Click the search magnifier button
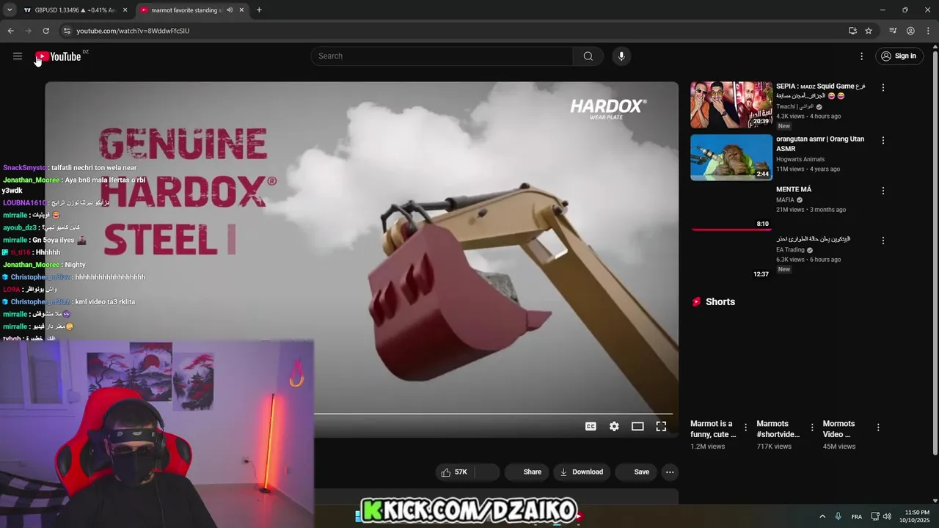 point(588,56)
